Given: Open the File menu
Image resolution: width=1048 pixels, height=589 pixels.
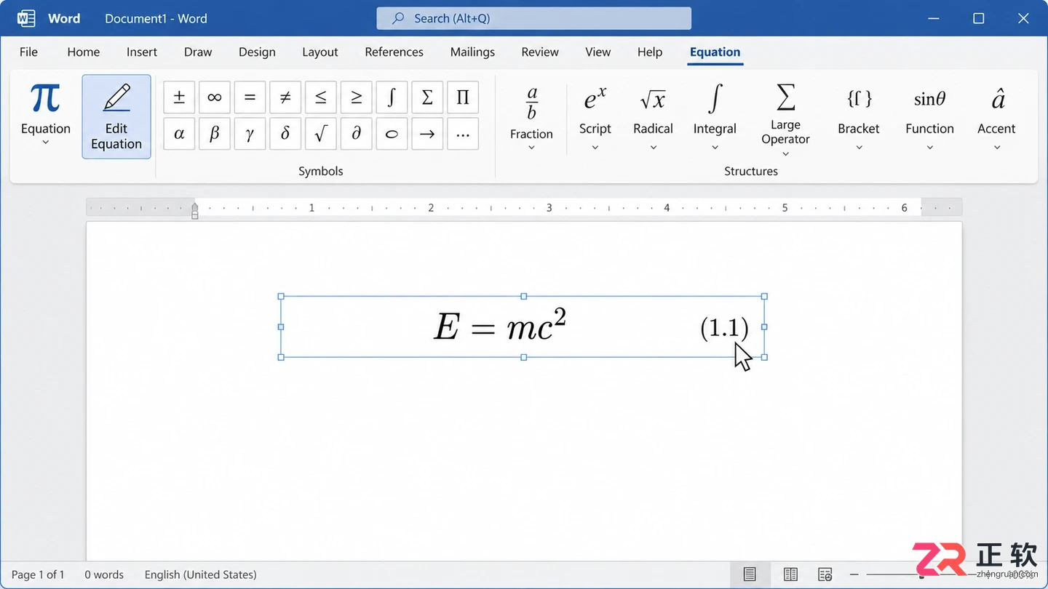Looking at the screenshot, I should coord(28,52).
